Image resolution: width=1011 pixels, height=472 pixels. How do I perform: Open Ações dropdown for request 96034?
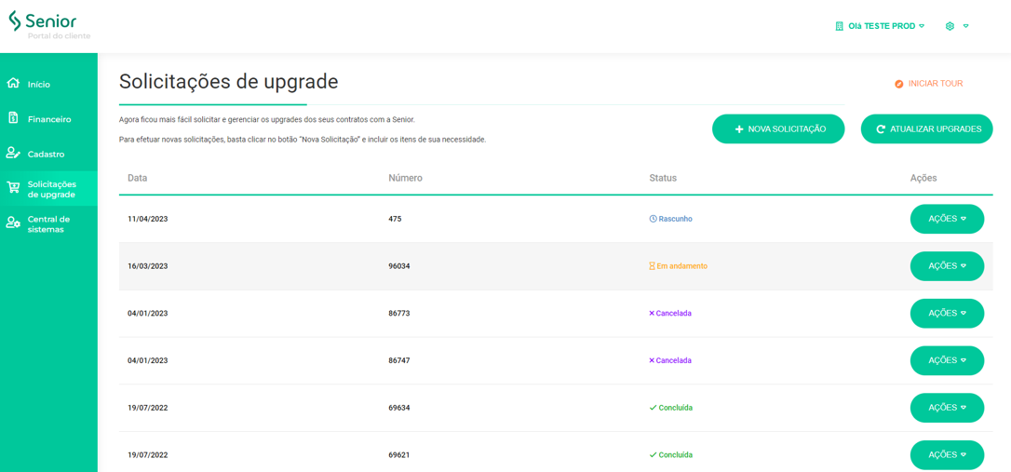pyautogui.click(x=947, y=265)
